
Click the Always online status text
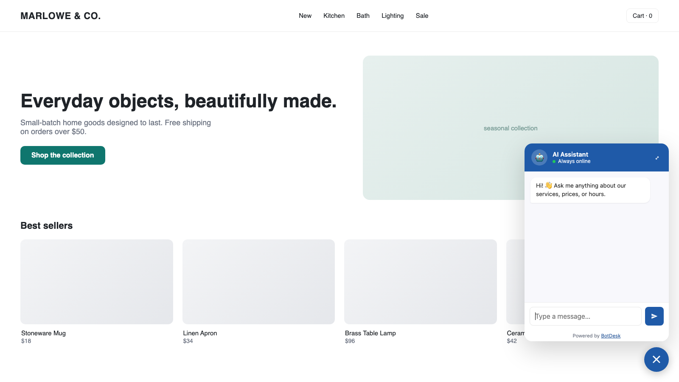(574, 161)
